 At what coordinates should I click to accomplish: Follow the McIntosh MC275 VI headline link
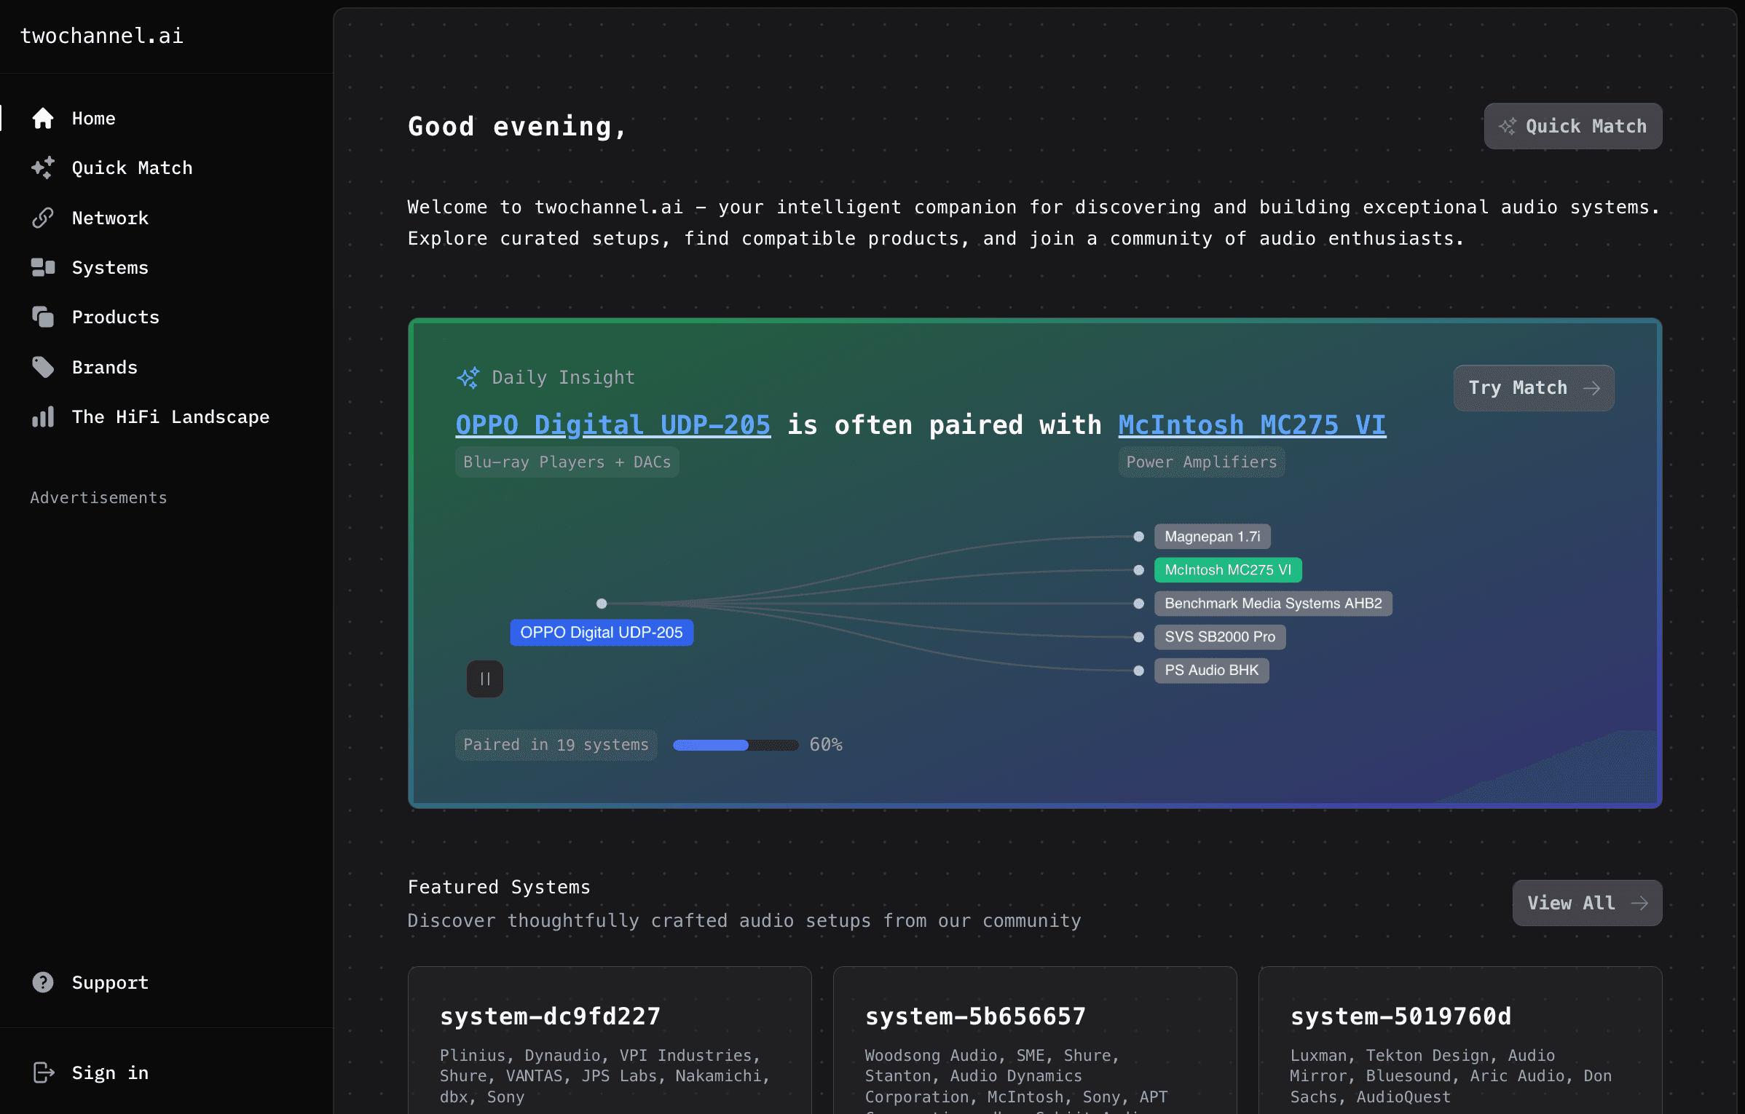(1251, 425)
